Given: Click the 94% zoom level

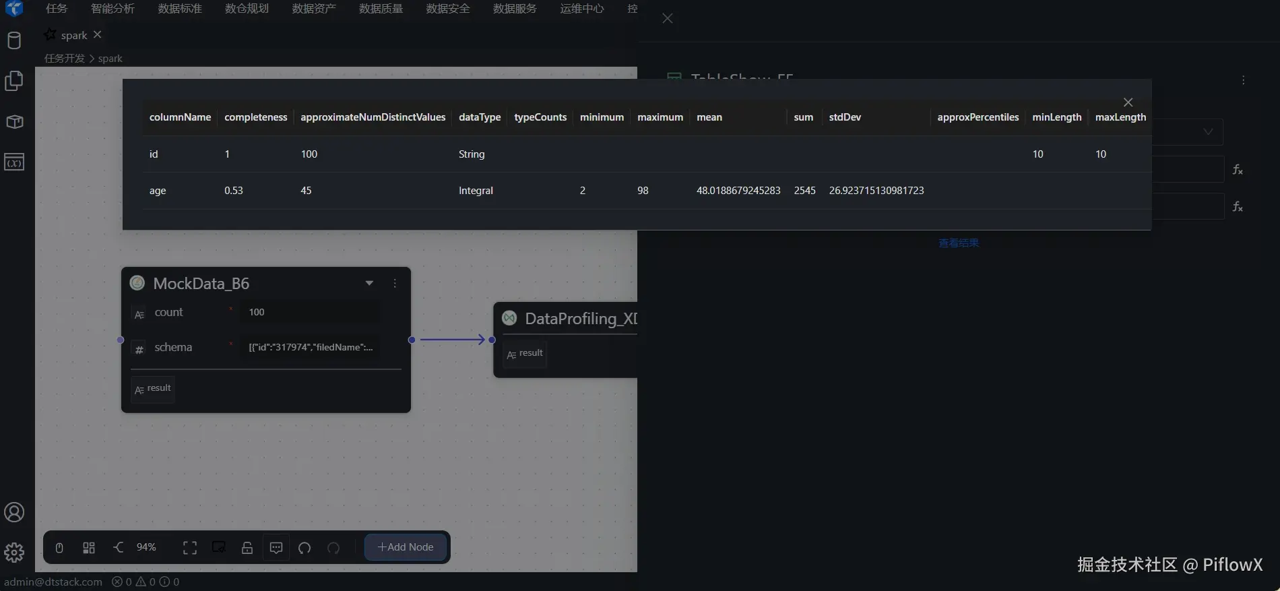Looking at the screenshot, I should pyautogui.click(x=146, y=547).
